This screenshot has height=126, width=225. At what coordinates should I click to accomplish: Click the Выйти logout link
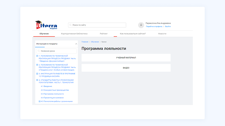pyautogui.click(x=168, y=27)
